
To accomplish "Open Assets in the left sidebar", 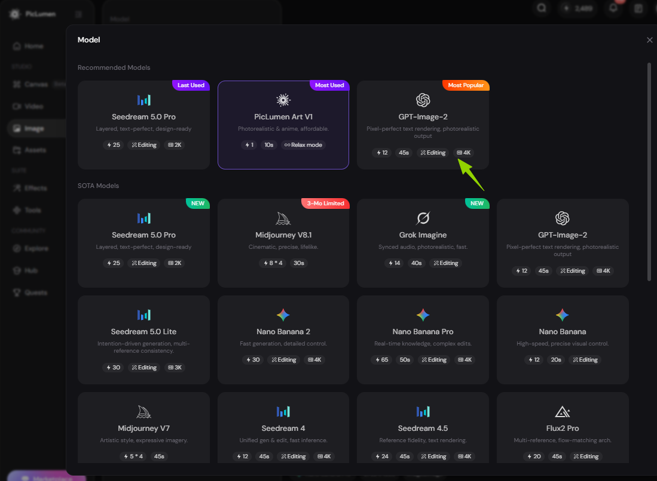I will tap(29, 150).
